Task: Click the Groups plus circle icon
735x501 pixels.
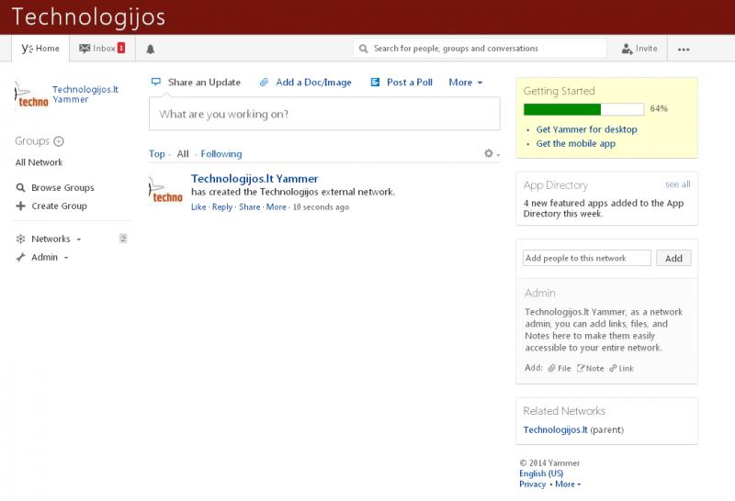Action: [59, 141]
